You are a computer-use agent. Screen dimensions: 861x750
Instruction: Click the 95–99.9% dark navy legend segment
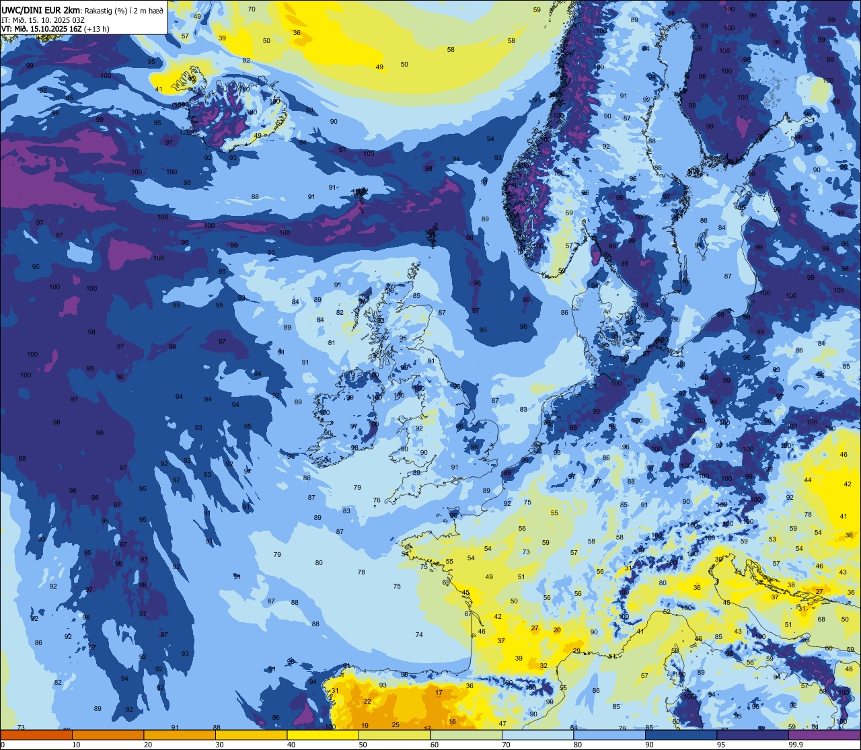pos(753,735)
